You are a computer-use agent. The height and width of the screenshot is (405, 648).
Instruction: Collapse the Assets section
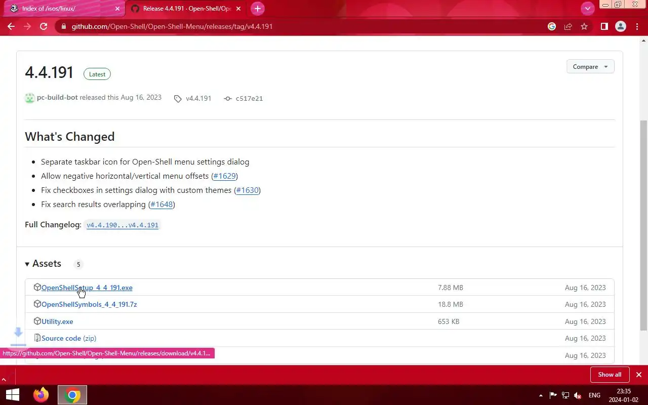[43, 264]
